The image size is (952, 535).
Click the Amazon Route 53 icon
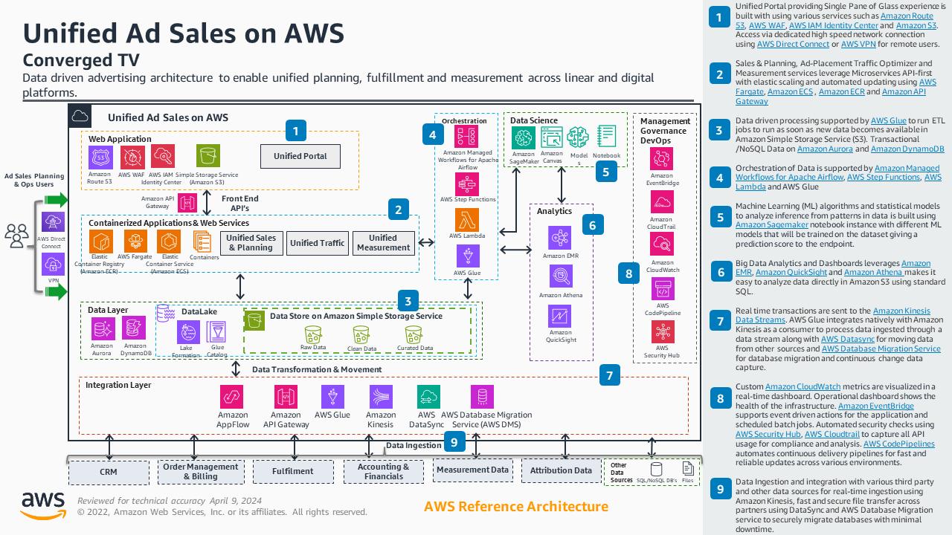coord(100,157)
